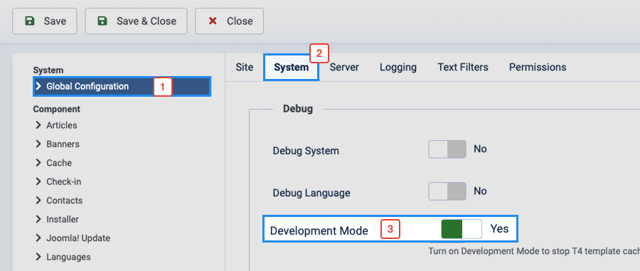The height and width of the screenshot is (271, 640).
Task: Go to the Permissions tab
Action: tap(538, 67)
